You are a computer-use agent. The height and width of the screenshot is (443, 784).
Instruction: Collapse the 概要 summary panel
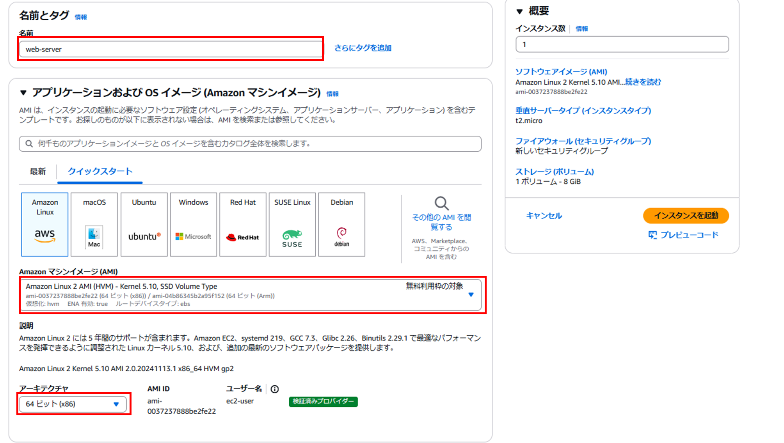coord(519,11)
